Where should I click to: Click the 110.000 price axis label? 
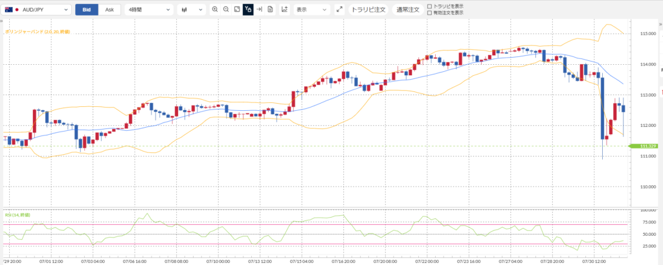point(648,187)
